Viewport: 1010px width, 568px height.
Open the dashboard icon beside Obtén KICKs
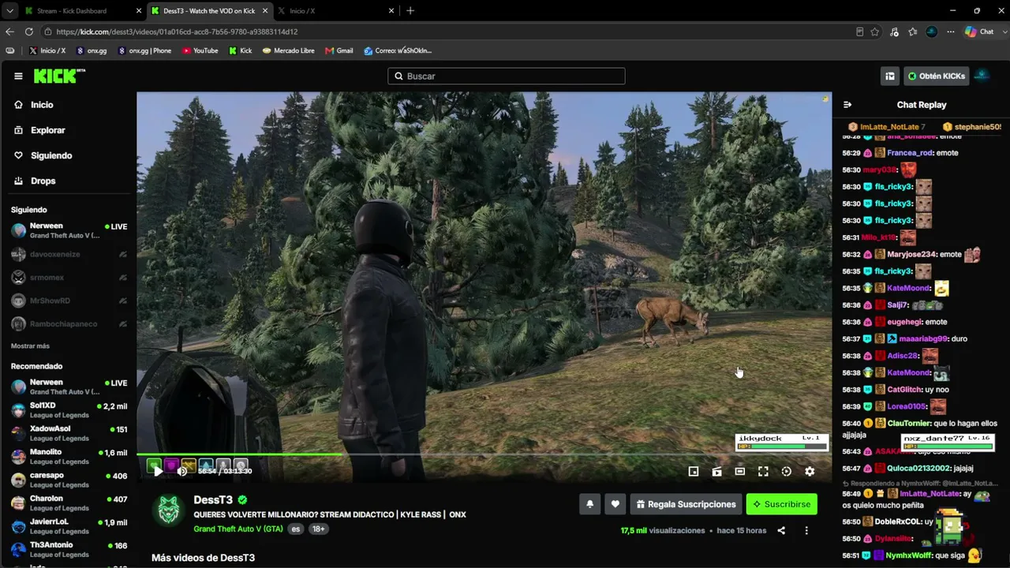[x=890, y=76]
